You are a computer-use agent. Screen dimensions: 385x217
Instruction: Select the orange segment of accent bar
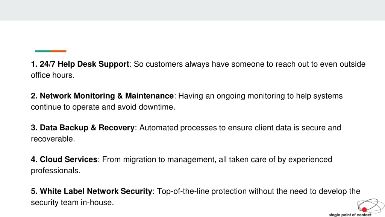(58, 51)
